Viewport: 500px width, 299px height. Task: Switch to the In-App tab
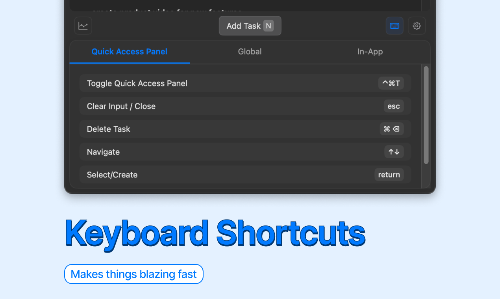pyautogui.click(x=370, y=52)
